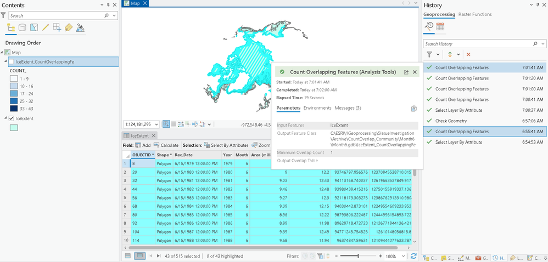Expand the history filter dropdown
Viewport: 548px width, 262px height.
(x=438, y=54)
